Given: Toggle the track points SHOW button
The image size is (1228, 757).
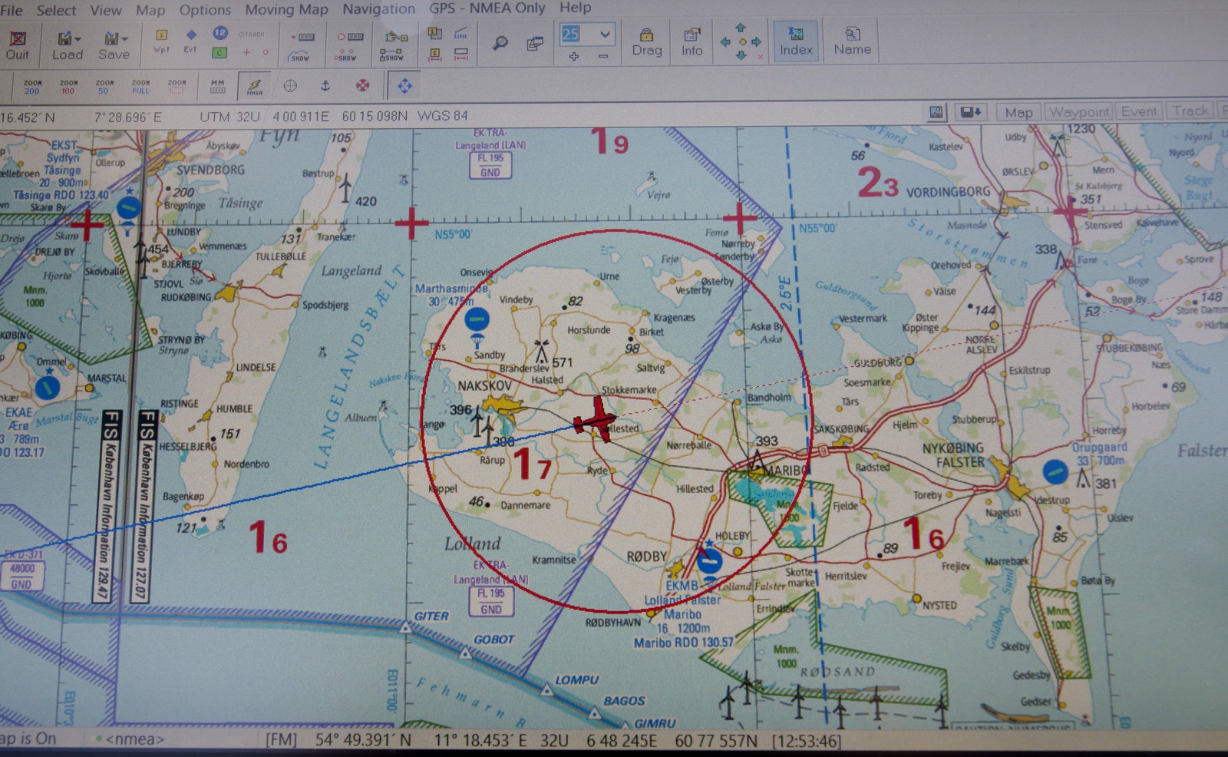Looking at the screenshot, I should pyautogui.click(x=345, y=56).
